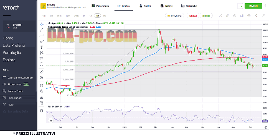Image resolution: width=269 pixels, height=136 pixels.
Task: Share the chart
Action: (x=256, y=16)
